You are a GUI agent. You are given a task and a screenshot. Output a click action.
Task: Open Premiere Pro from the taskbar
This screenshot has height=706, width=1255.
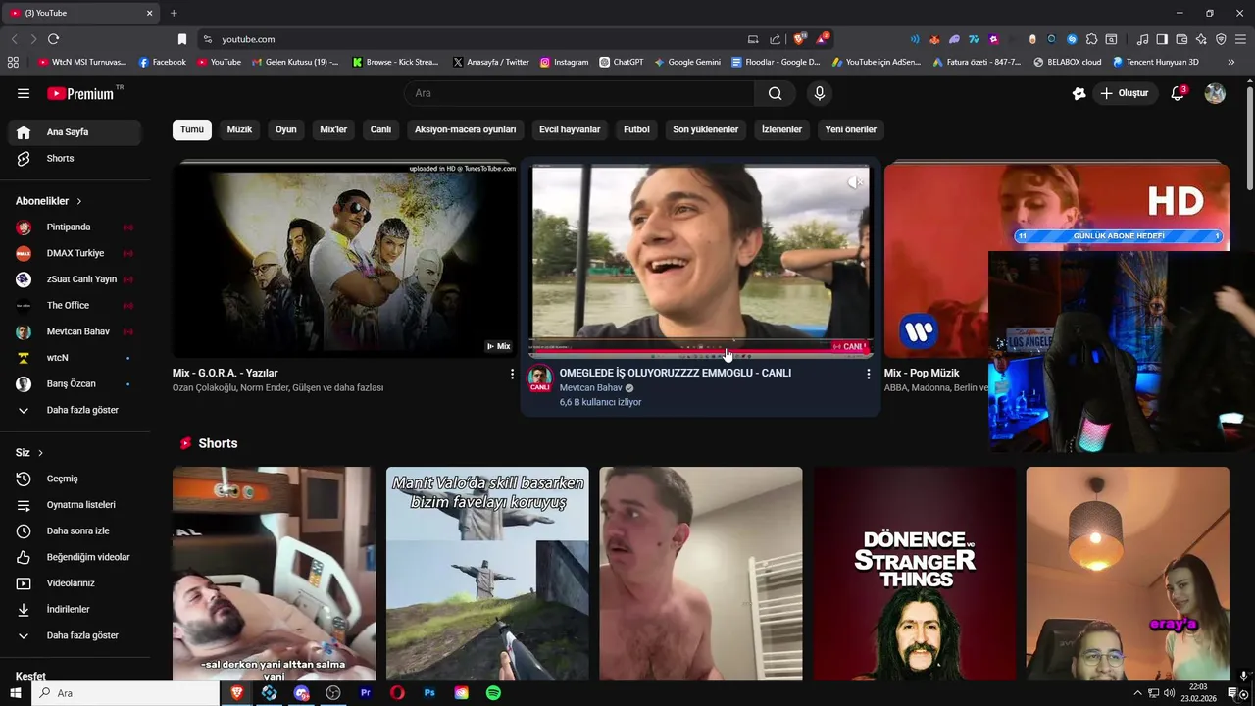366,693
